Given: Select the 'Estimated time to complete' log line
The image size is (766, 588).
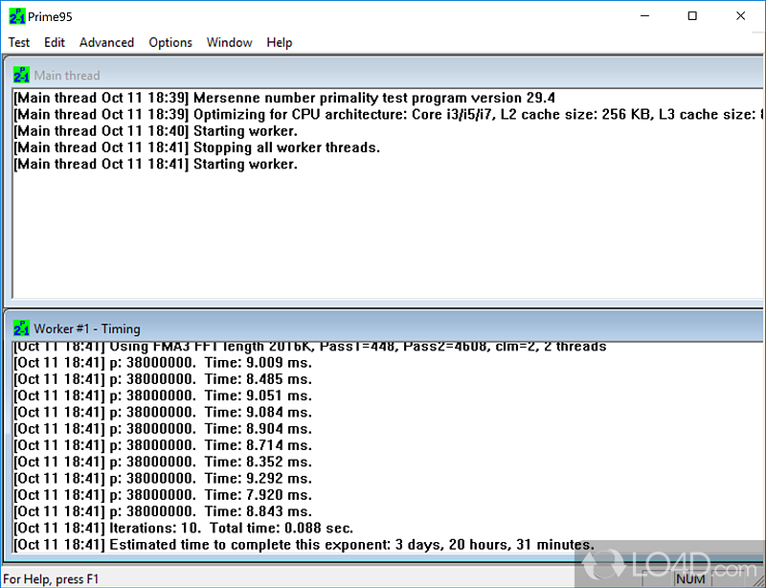Looking at the screenshot, I should pyautogui.click(x=304, y=545).
